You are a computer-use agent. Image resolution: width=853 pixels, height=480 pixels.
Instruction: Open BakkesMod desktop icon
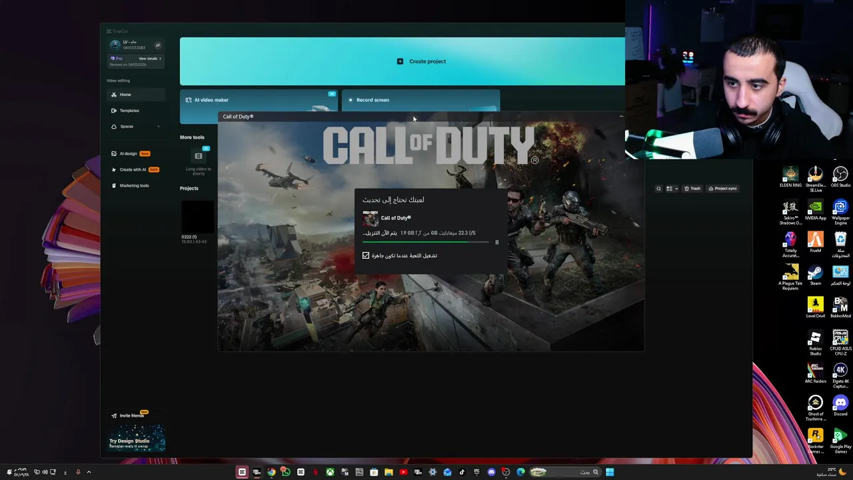[840, 308]
